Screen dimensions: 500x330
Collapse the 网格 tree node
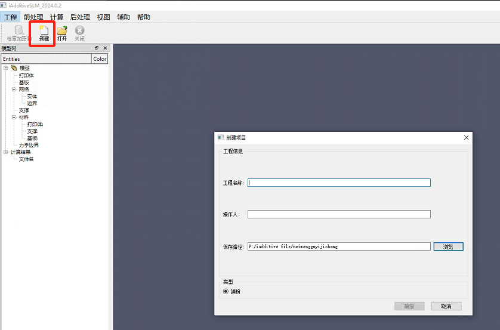coord(14,90)
